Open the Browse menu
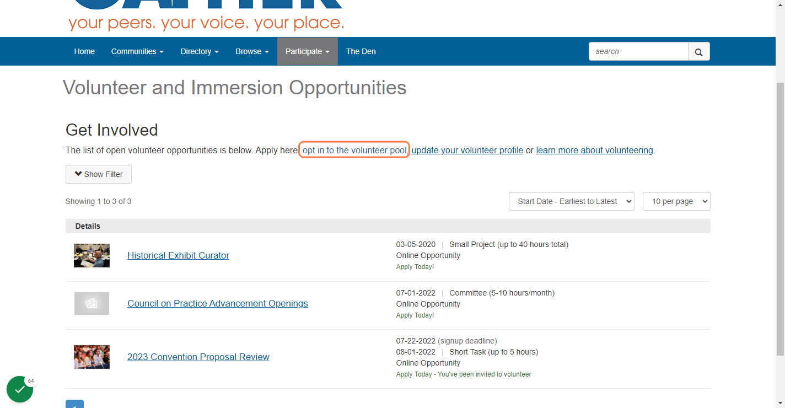 252,51
